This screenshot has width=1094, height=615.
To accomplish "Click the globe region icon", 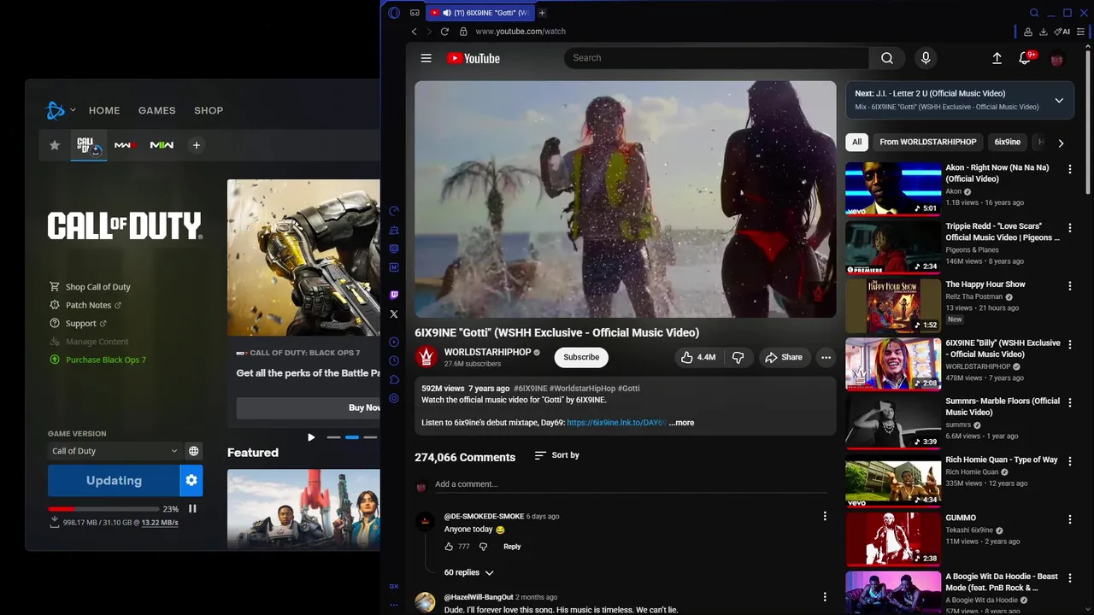I will point(194,451).
